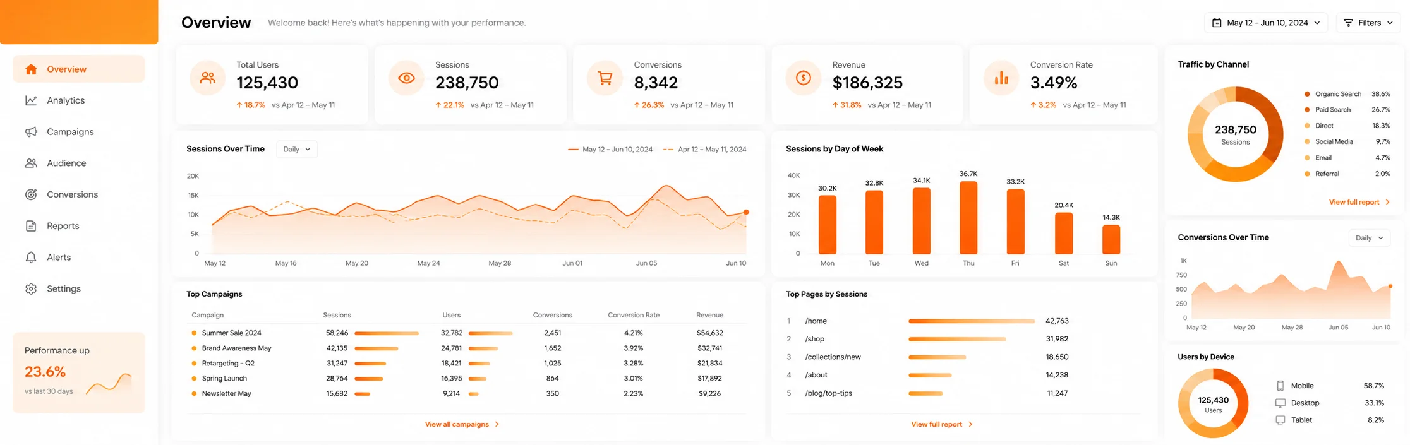Open Daily dropdown in Sessions Over Time
1410x445 pixels.
click(x=297, y=150)
